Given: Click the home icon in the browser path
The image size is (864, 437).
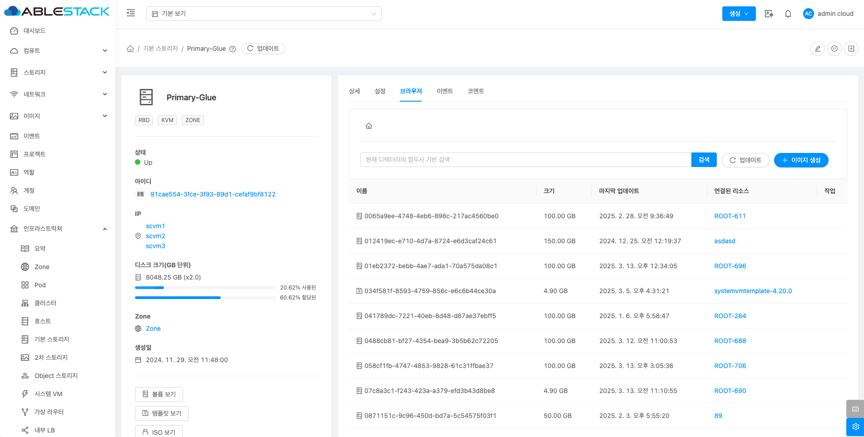Looking at the screenshot, I should (369, 126).
